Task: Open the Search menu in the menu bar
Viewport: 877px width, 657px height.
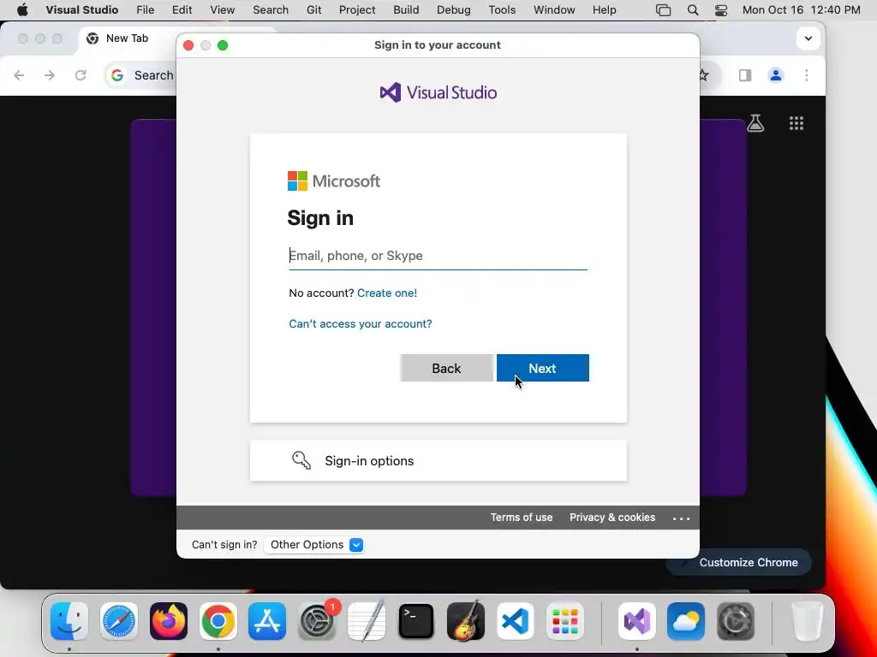Action: tap(270, 10)
